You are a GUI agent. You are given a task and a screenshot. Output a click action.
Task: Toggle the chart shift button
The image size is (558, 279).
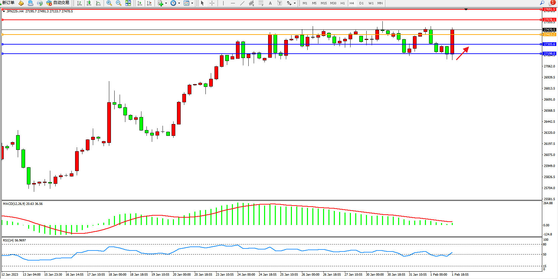(x=149, y=3)
